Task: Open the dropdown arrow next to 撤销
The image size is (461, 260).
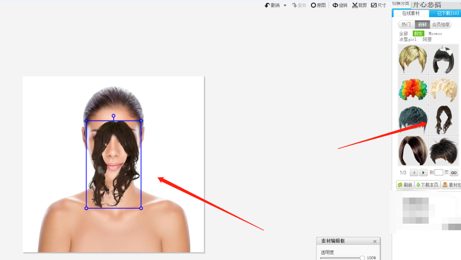Action: pos(285,5)
